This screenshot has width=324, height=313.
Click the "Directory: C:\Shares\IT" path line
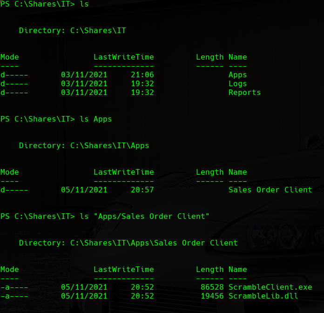pyautogui.click(x=72, y=31)
